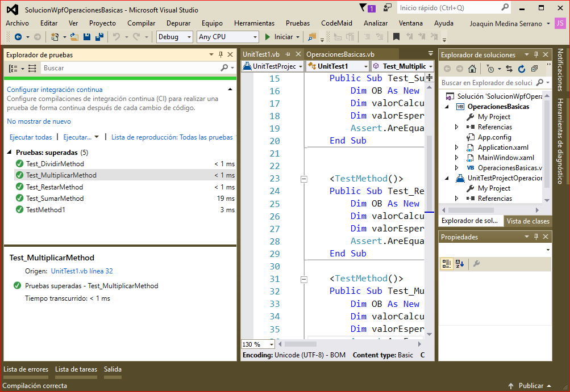Expand the MainWindow.xaml node
This screenshot has height=392, width=570.
(x=456, y=158)
